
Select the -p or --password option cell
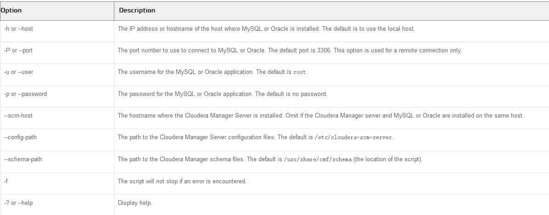57,96
